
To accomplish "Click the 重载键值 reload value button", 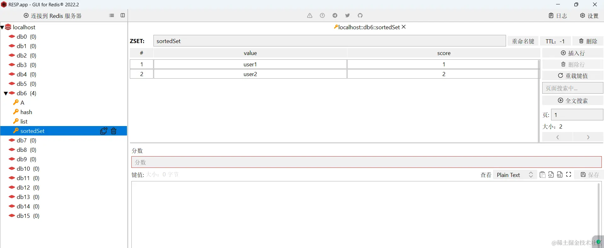I will [x=573, y=76].
